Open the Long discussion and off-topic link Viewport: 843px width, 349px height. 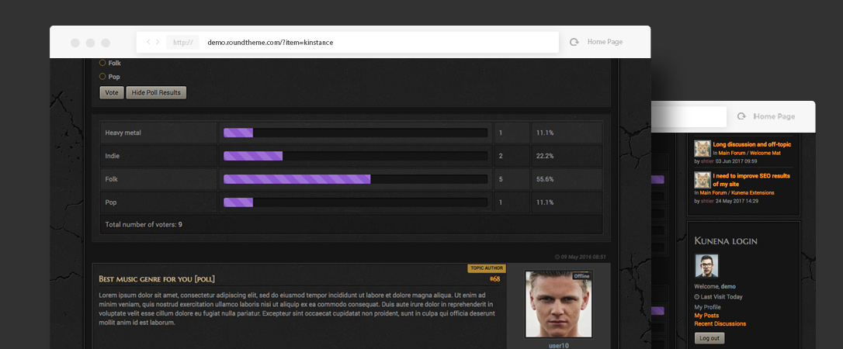(x=751, y=144)
